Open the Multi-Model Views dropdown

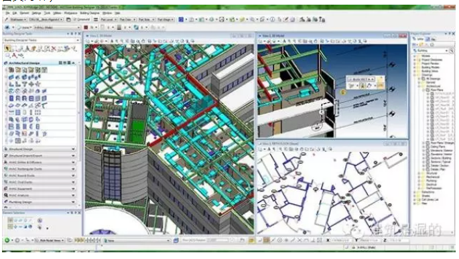50,240
